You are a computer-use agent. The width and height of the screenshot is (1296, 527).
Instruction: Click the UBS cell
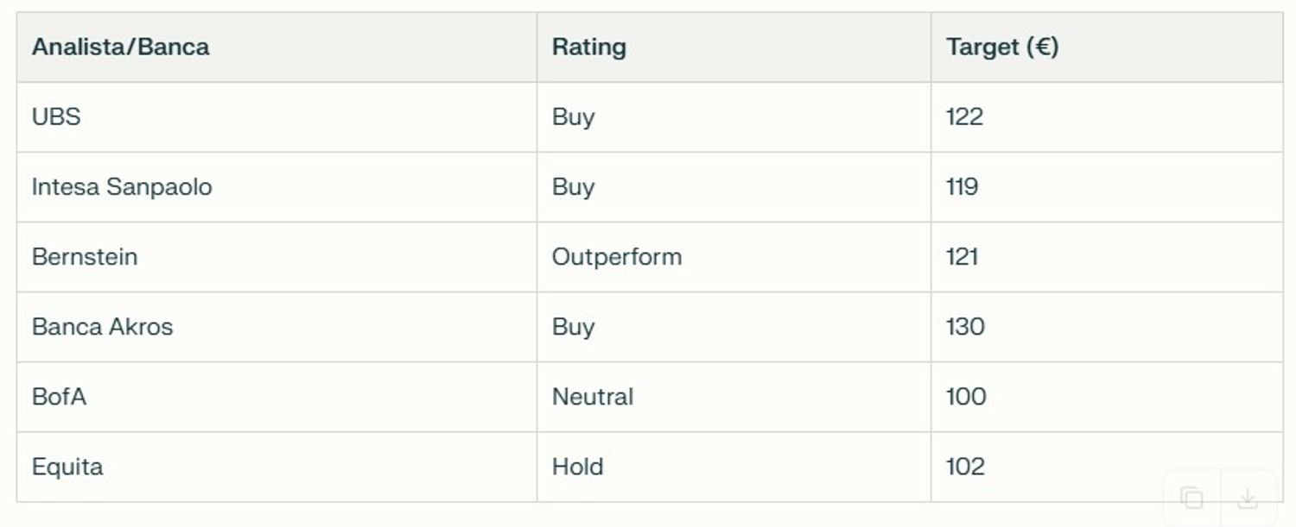click(x=276, y=117)
